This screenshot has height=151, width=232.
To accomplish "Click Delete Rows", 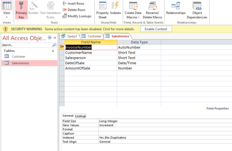I will pyautogui.click(x=74, y=10).
